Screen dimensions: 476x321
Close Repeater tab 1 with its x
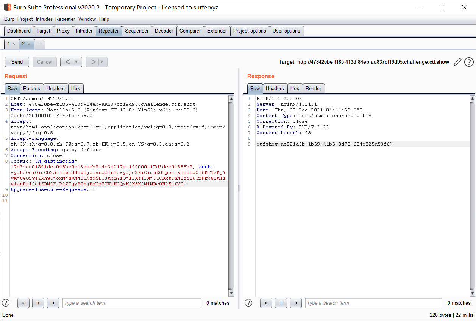point(14,44)
